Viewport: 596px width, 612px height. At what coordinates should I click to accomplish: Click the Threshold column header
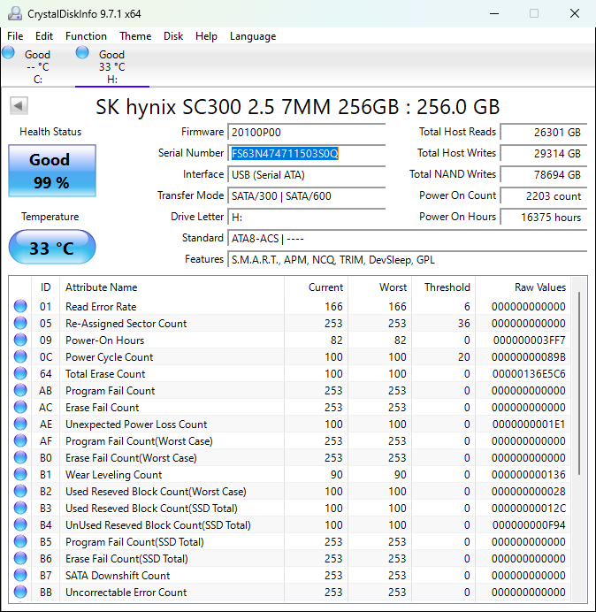[444, 287]
